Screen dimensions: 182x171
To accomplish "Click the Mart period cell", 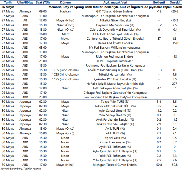I will (65, 34).
